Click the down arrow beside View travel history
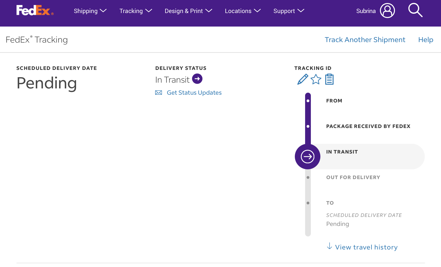The image size is (441, 267). click(x=330, y=246)
